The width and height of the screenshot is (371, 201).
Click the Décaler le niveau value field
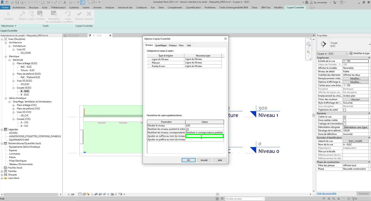(x=205, y=126)
